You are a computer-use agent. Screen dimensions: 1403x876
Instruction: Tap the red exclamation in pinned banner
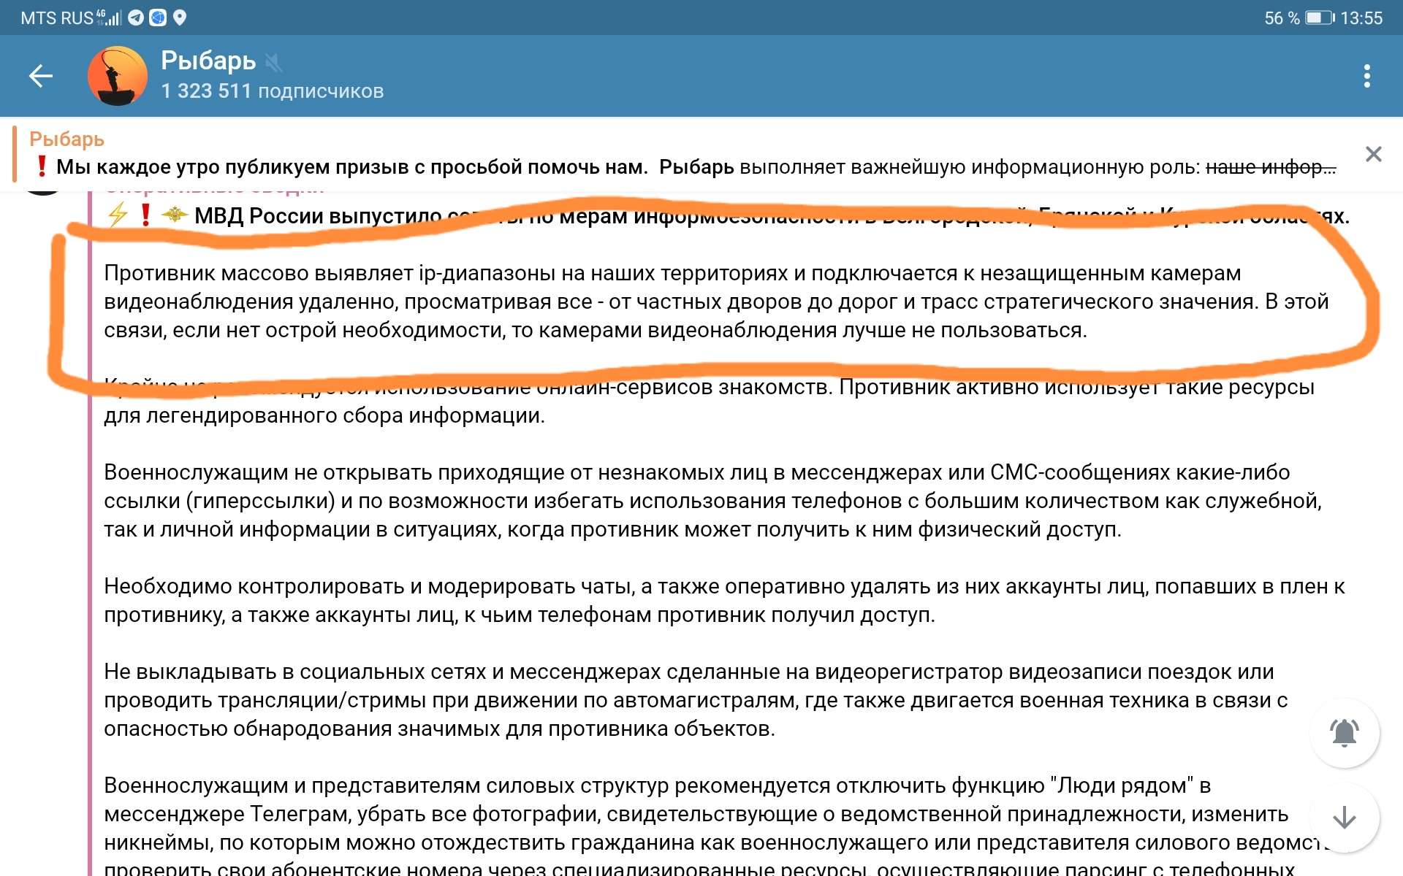coord(42,166)
